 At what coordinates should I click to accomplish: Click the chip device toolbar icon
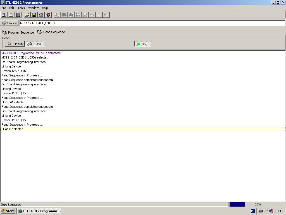tap(18, 15)
